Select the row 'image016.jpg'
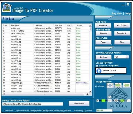 45,91
